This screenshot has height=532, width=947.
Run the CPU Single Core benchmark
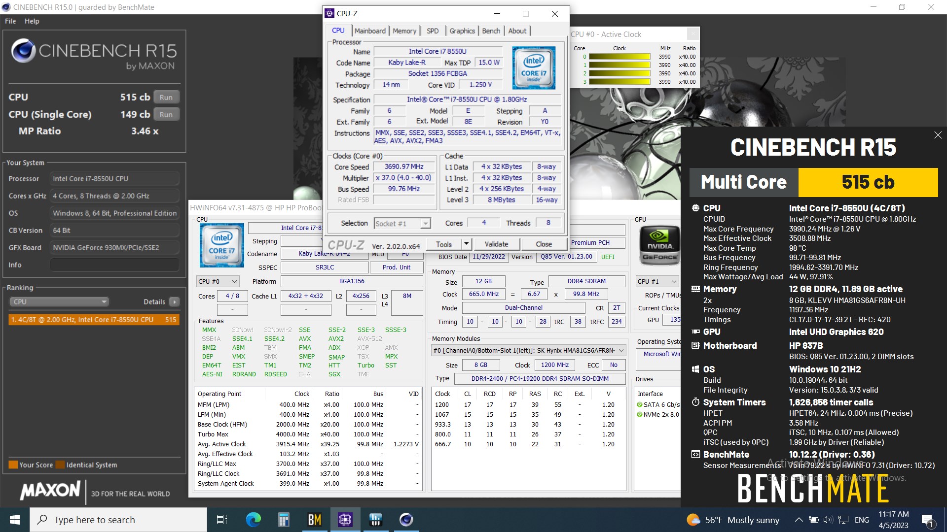[166, 115]
